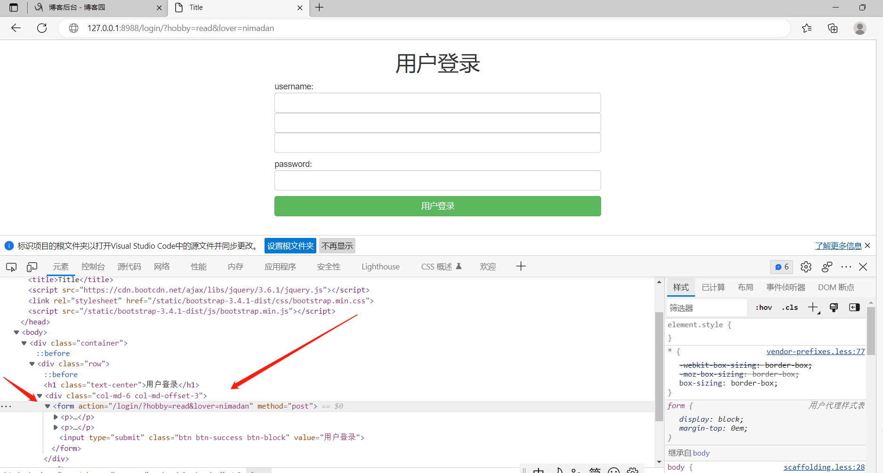Add more tools with the plus icon

tap(521, 267)
